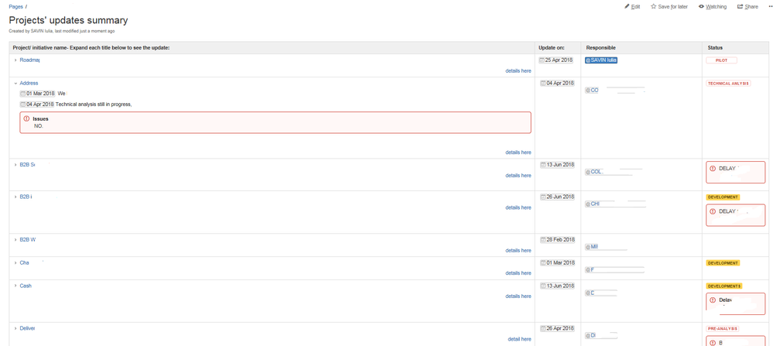Open the Roadmap project link

point(29,60)
